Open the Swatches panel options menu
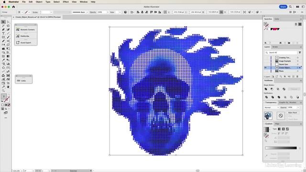 301,19
